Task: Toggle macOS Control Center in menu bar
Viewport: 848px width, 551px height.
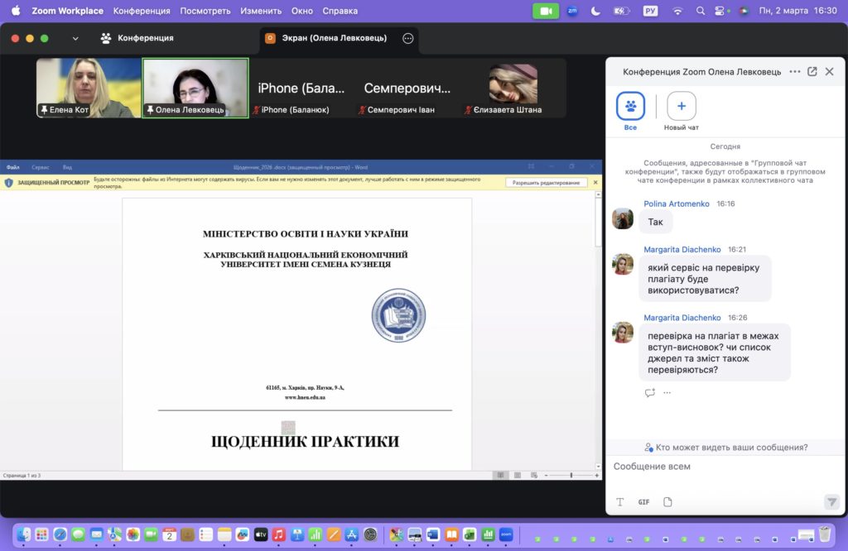Action: pyautogui.click(x=720, y=11)
